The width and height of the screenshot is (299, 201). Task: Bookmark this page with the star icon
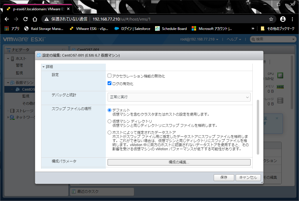271,19
